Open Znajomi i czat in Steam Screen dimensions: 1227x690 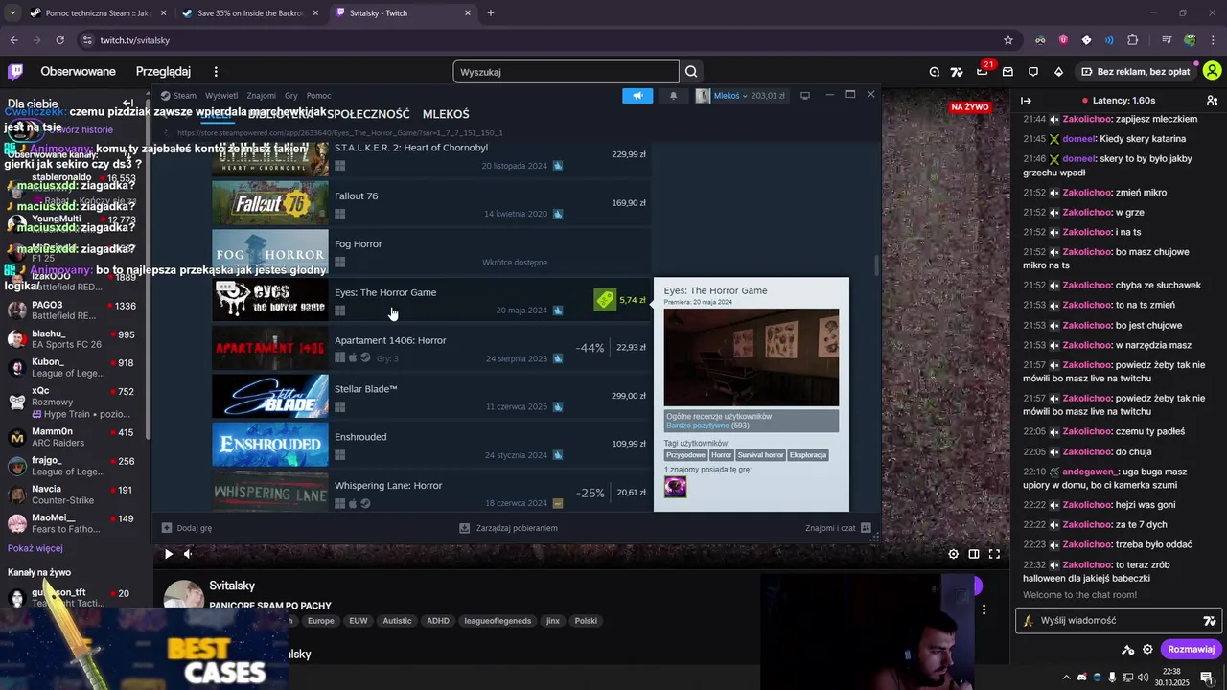coord(839,528)
